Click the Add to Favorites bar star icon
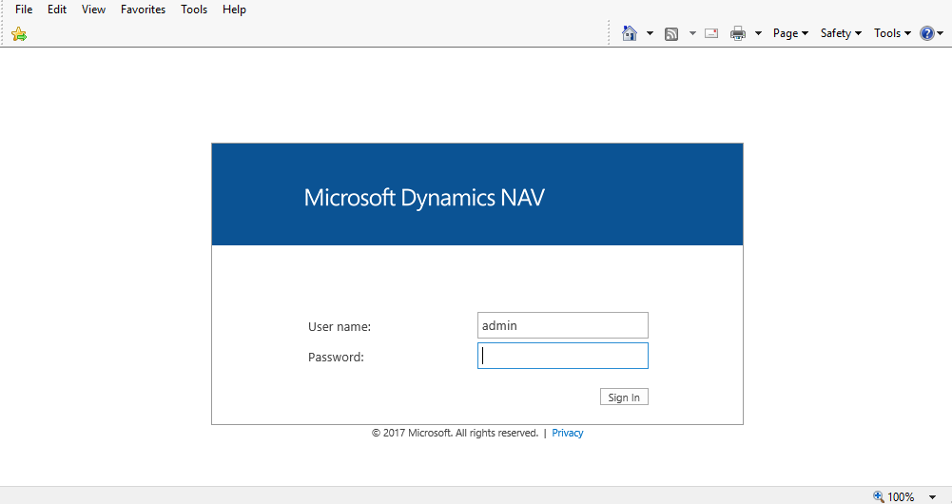 click(x=19, y=34)
